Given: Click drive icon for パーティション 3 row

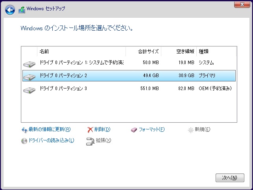Looking at the screenshot, I should tap(29, 90).
